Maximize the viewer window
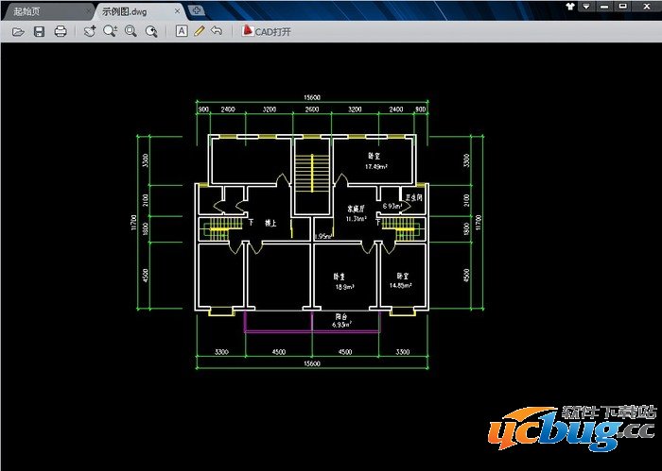Screen dimensions: 662x471 coord(622,7)
